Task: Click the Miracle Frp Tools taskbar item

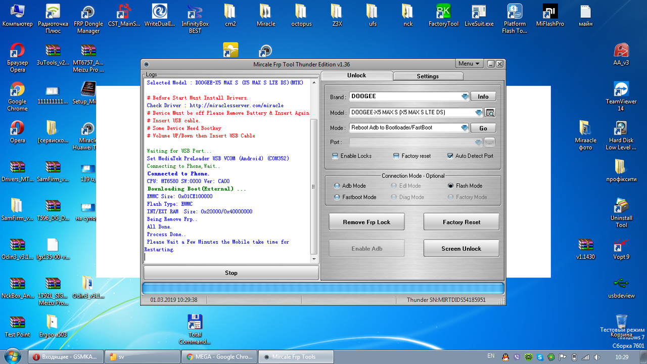Action: (296, 356)
